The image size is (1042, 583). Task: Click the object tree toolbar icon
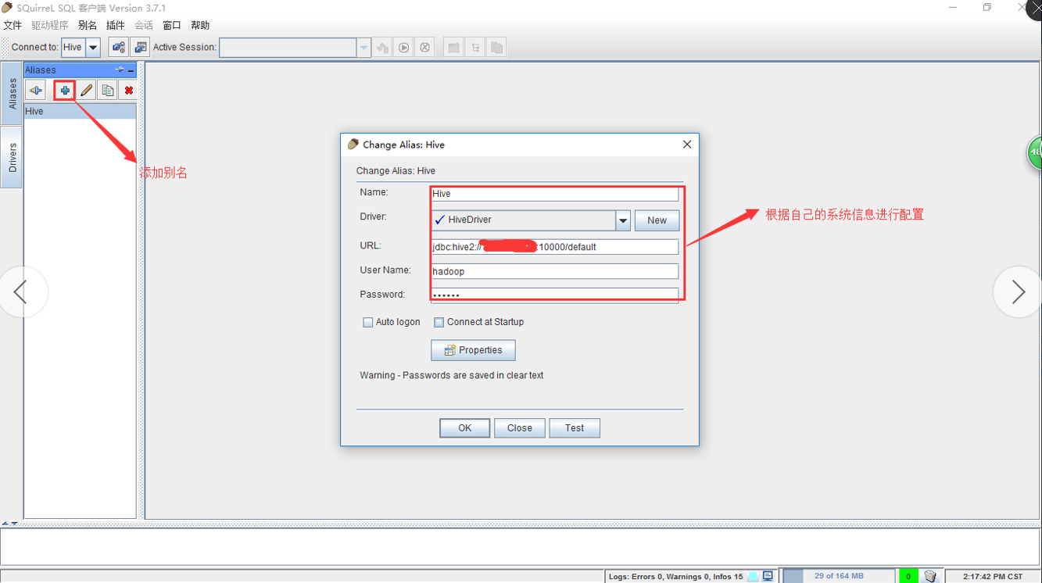(x=474, y=48)
